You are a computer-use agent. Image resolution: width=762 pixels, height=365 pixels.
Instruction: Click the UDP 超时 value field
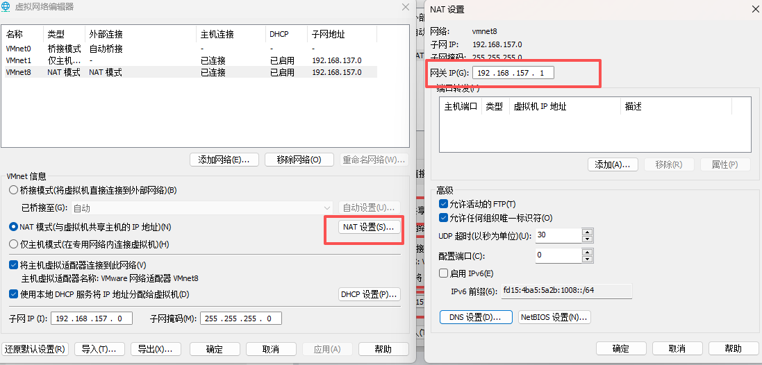click(558, 236)
